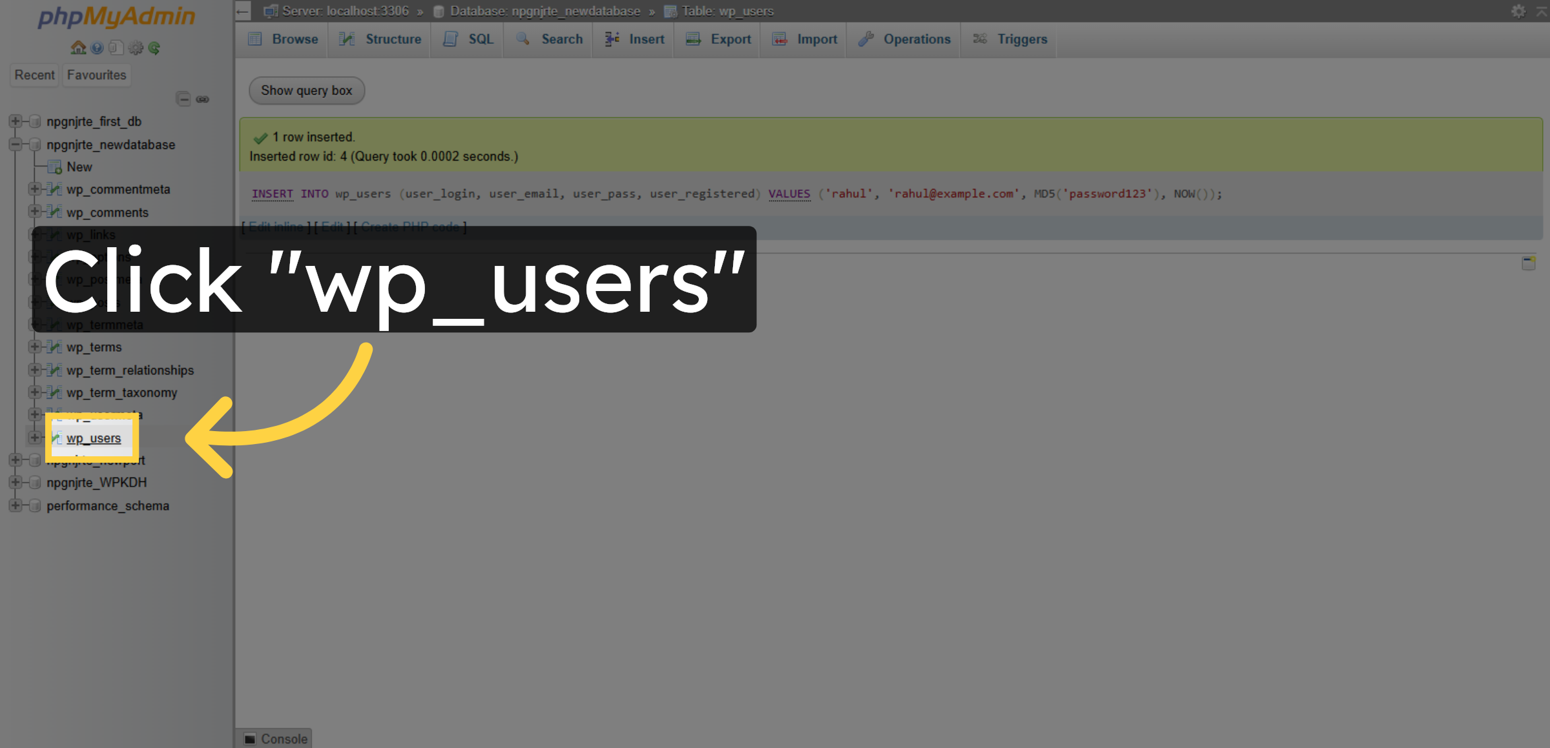Switch to the Browse tab
Screen dimensions: 1550x748
pos(283,39)
